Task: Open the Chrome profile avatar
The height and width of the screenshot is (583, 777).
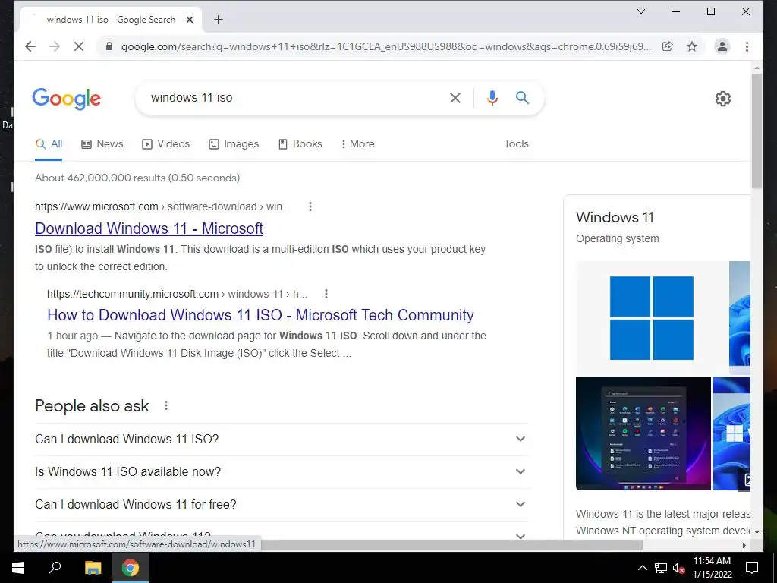Action: coord(722,46)
